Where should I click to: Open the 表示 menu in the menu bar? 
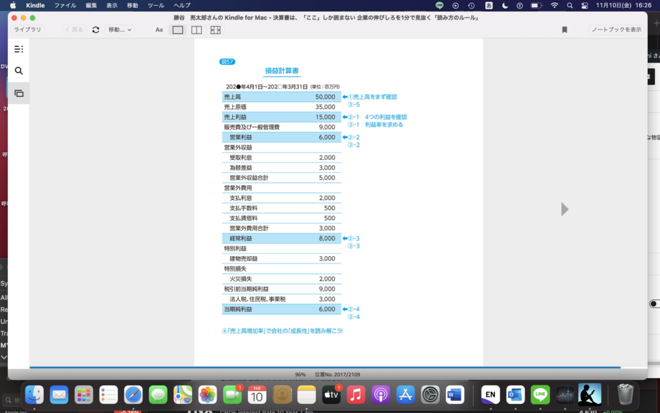[x=112, y=5]
